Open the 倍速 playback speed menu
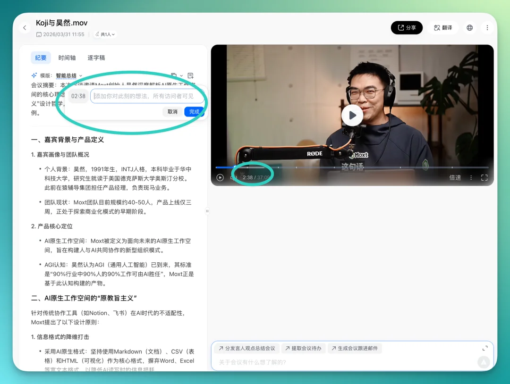Screen dimensions: 510x384 [455, 177]
